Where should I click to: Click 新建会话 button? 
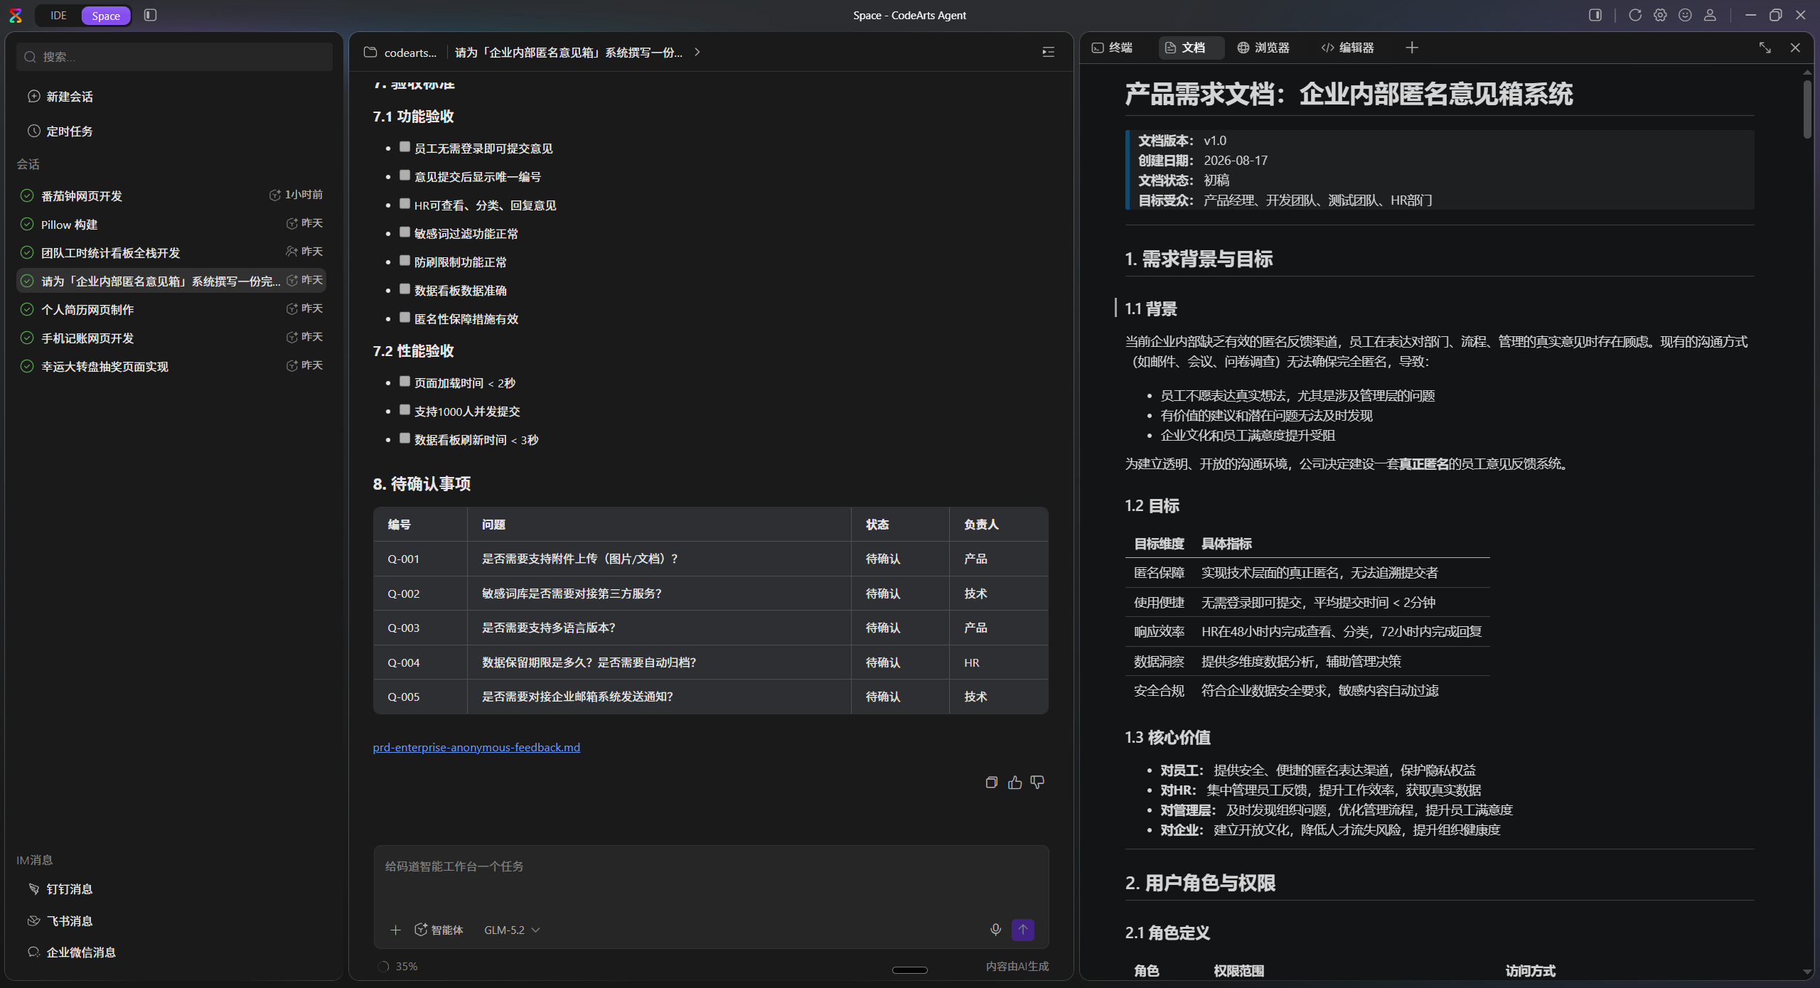[60, 97]
